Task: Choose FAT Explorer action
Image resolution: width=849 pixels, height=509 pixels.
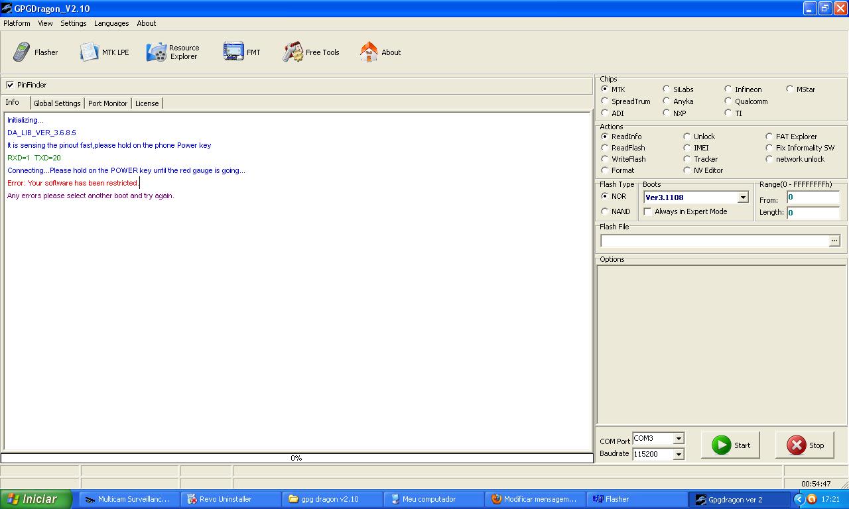Action: [x=769, y=137]
